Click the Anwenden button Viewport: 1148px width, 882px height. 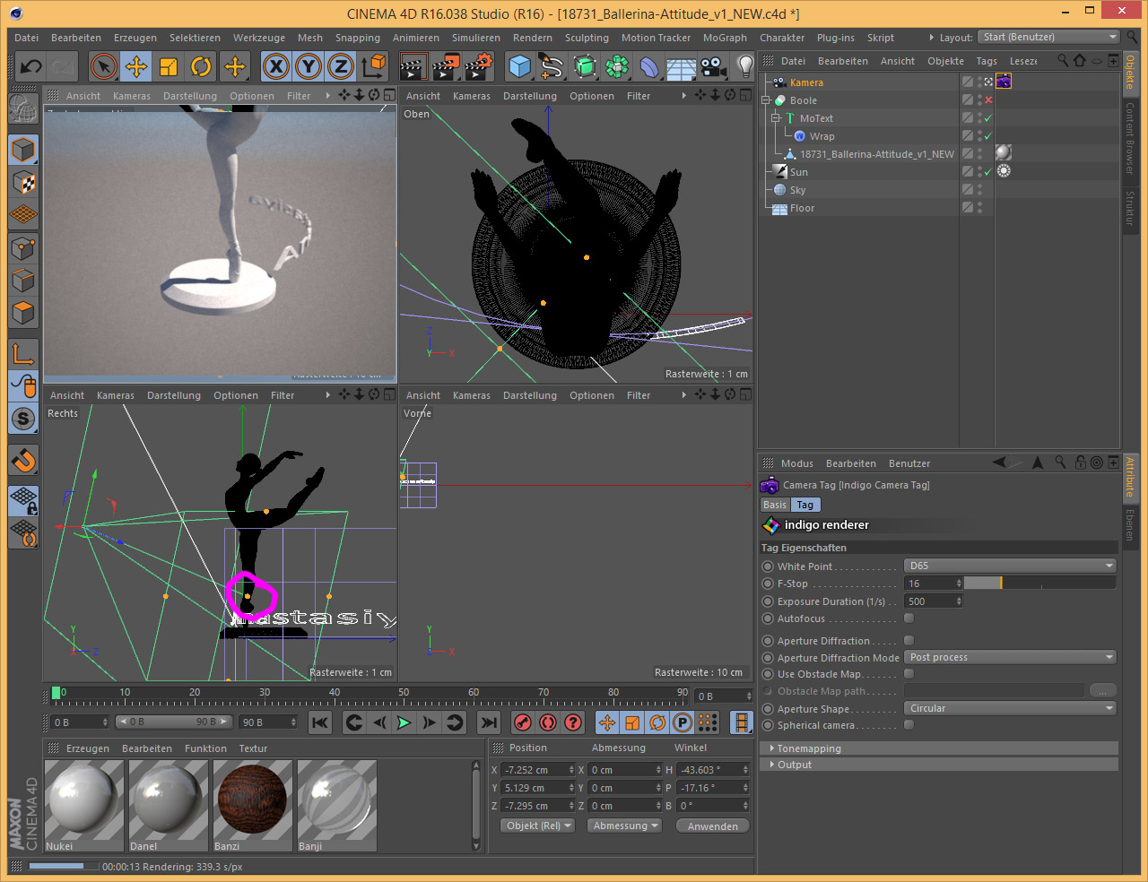point(713,826)
